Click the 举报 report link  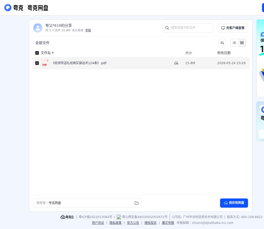(x=88, y=30)
